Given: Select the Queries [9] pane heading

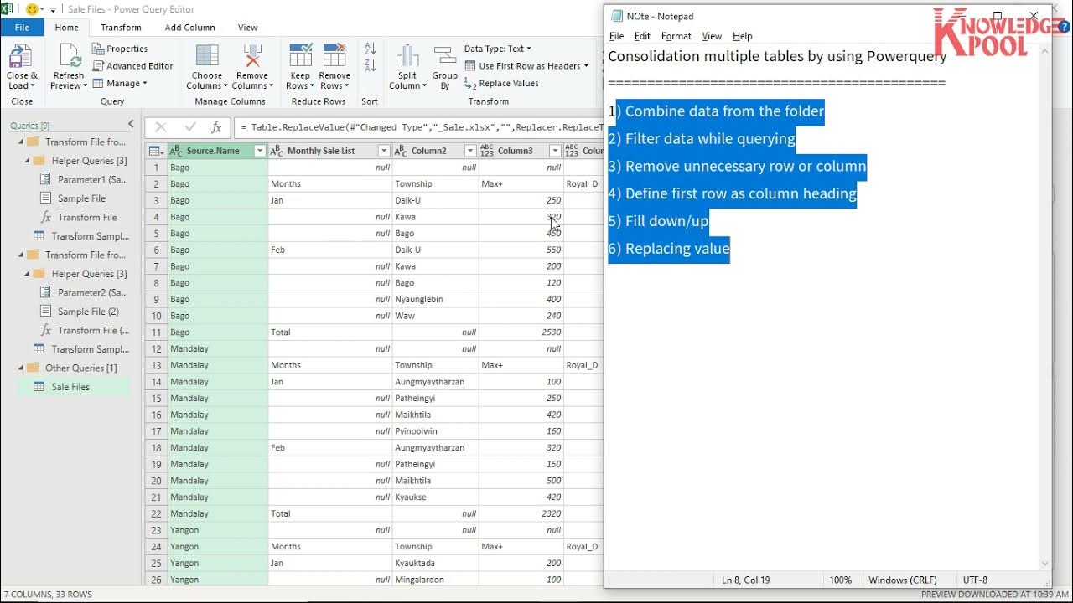Looking at the screenshot, I should pos(29,126).
